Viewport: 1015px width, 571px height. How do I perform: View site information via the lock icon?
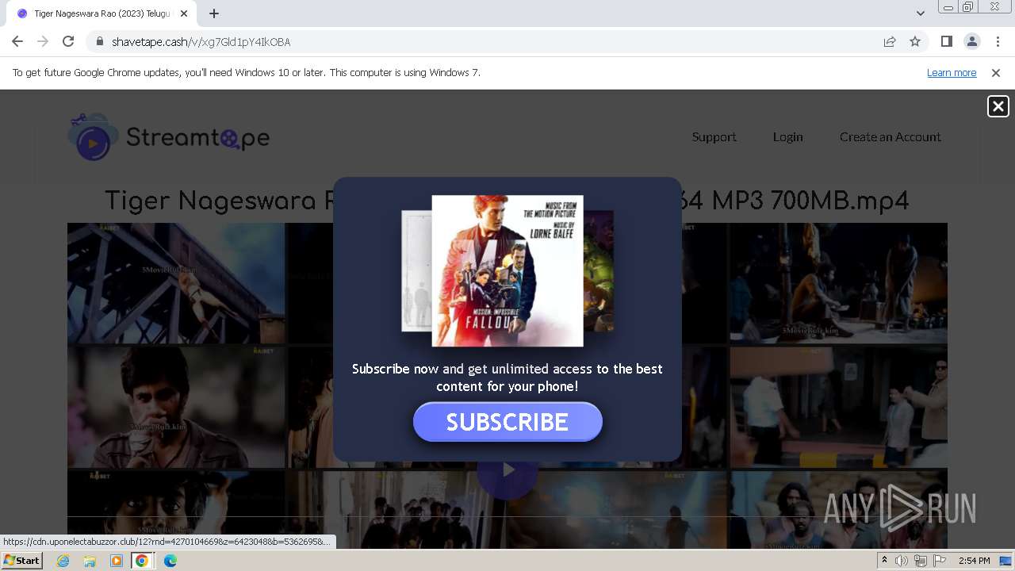(x=99, y=41)
